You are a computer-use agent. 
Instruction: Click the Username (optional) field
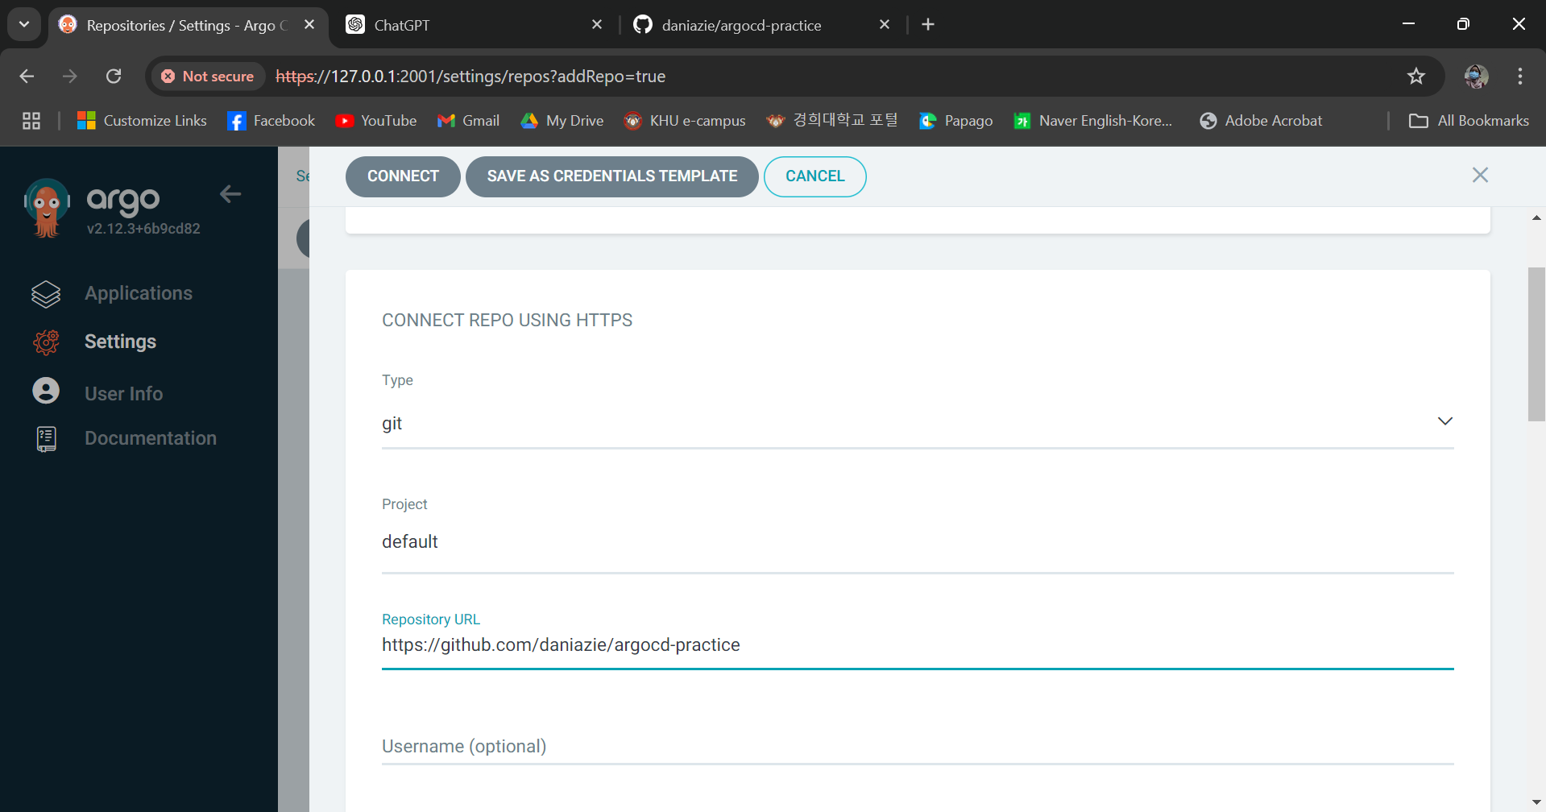tap(917, 747)
